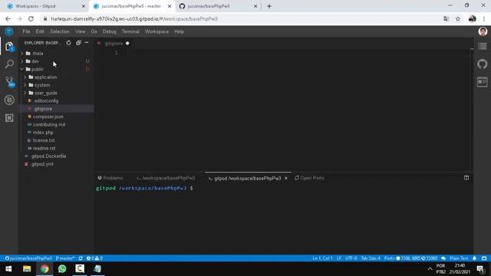
Task: Open the Workspace menu
Action: 157,31
